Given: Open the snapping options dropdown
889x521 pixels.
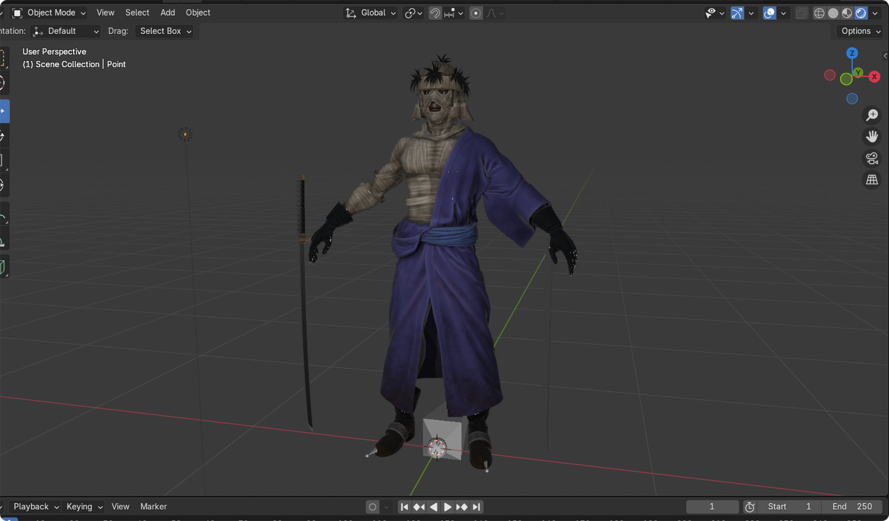Looking at the screenshot, I should point(454,13).
